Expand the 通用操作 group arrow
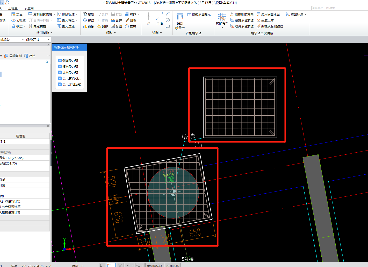The width and height of the screenshot is (368, 267). (51, 33)
